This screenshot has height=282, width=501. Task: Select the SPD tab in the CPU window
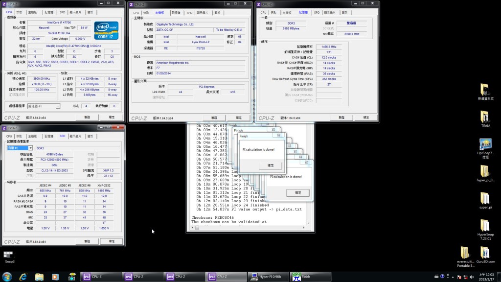[62, 12]
